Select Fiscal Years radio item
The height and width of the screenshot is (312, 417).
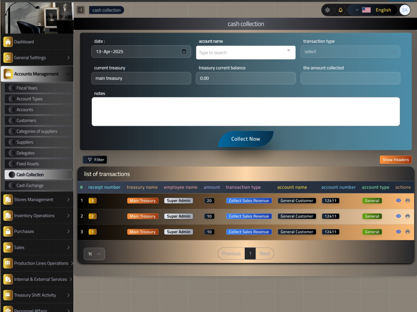[38, 88]
